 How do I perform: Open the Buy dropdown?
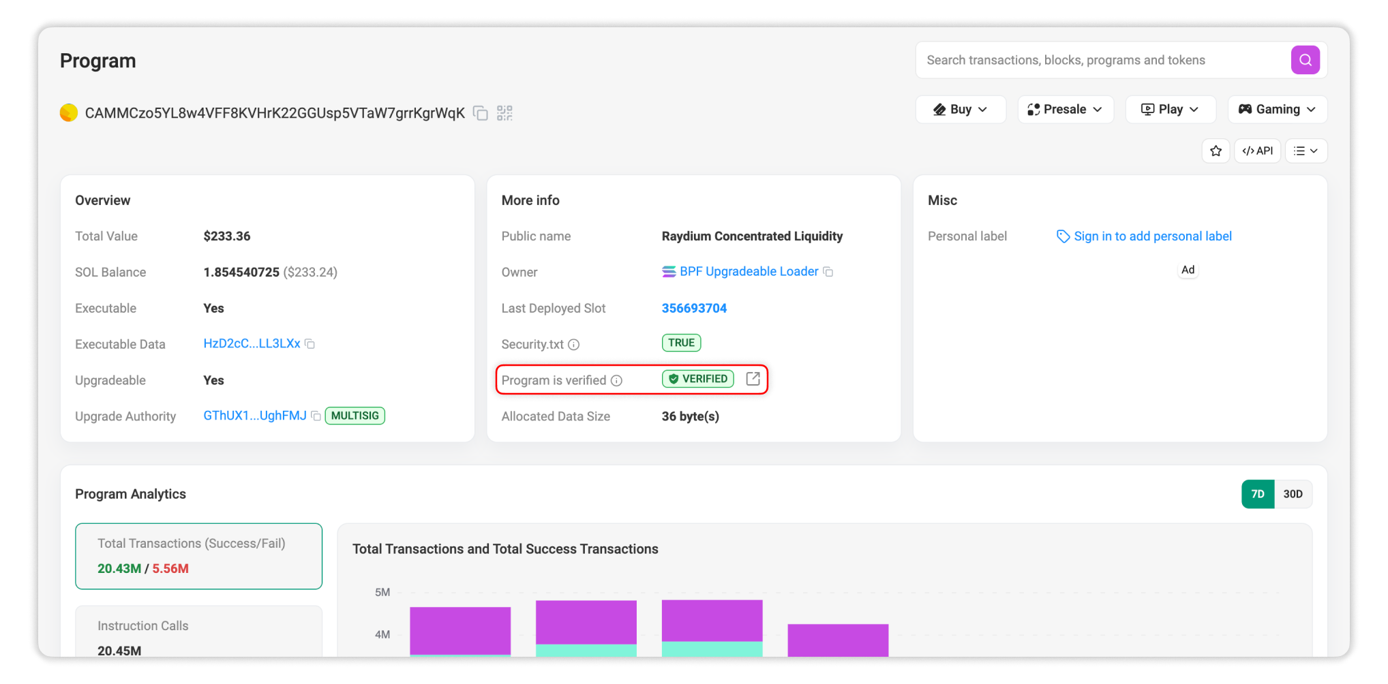[961, 109]
